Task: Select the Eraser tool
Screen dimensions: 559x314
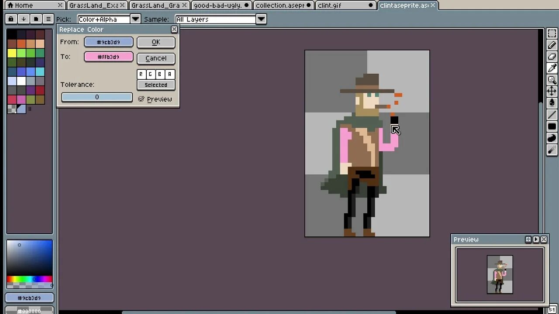Action: [552, 57]
